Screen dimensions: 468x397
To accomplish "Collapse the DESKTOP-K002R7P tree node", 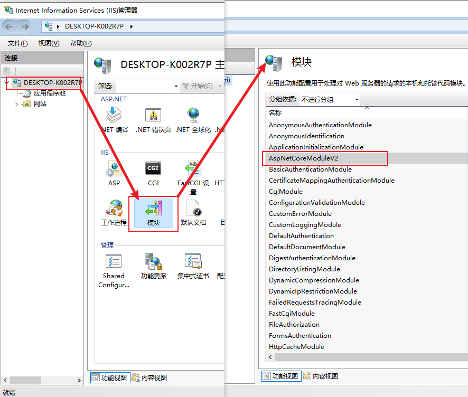I will [6, 83].
